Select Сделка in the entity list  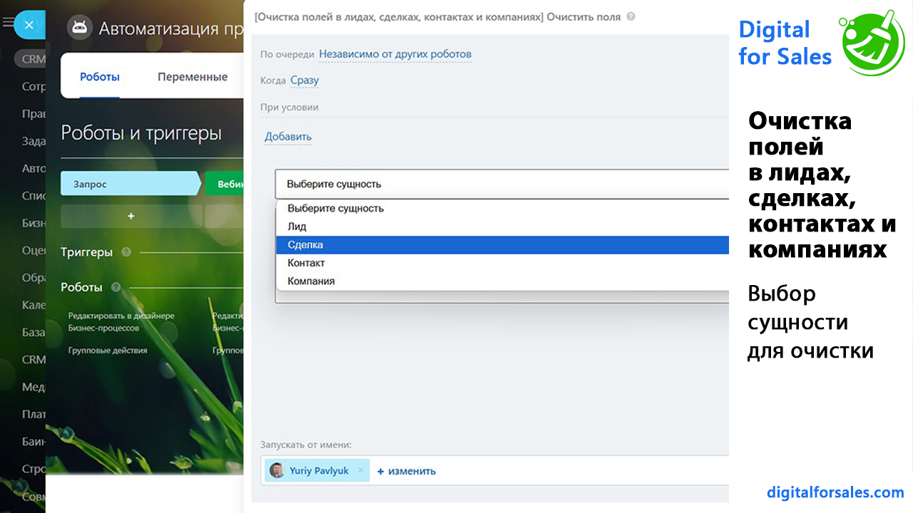(502, 244)
